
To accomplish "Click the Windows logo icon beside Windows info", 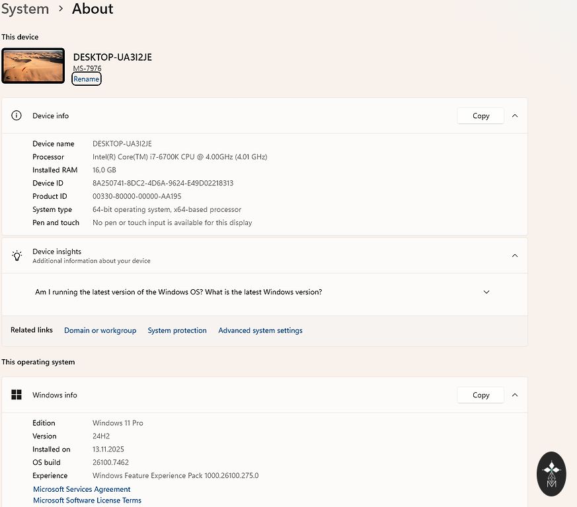I will click(17, 395).
